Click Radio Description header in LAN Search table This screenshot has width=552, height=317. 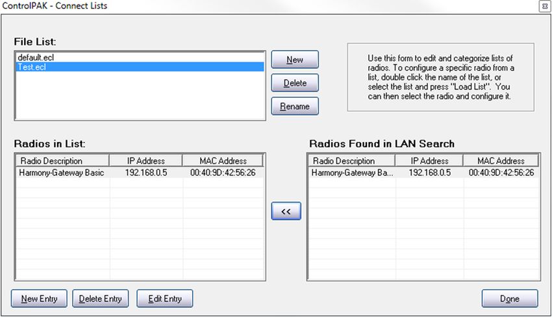352,161
